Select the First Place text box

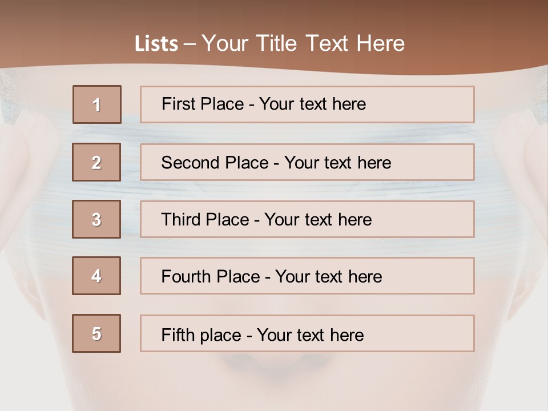click(307, 104)
